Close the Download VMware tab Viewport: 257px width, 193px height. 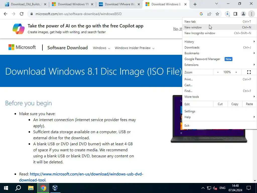[139, 4]
